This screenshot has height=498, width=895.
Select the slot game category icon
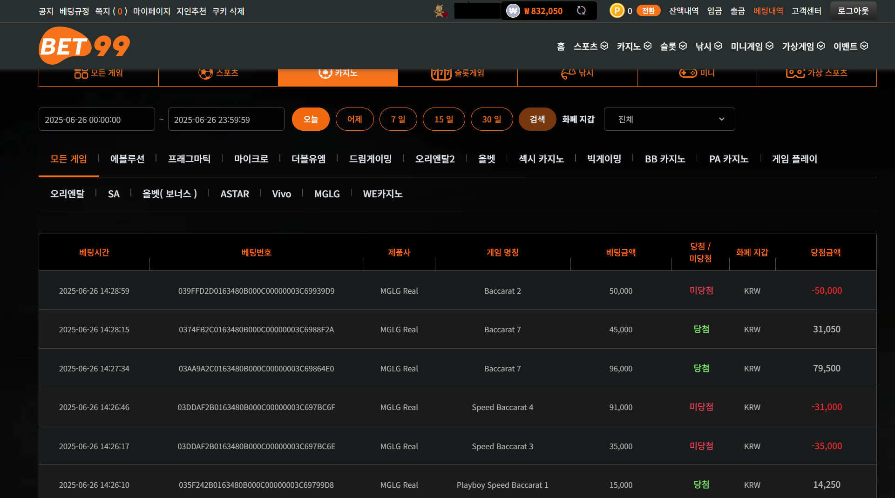pyautogui.click(x=441, y=74)
